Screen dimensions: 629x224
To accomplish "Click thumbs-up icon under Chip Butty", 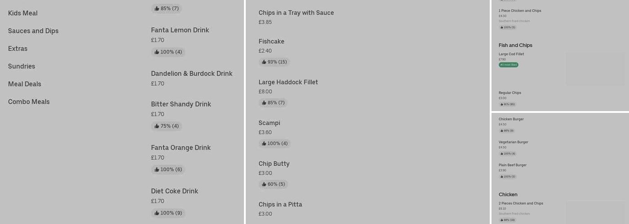I will pyautogui.click(x=264, y=184).
